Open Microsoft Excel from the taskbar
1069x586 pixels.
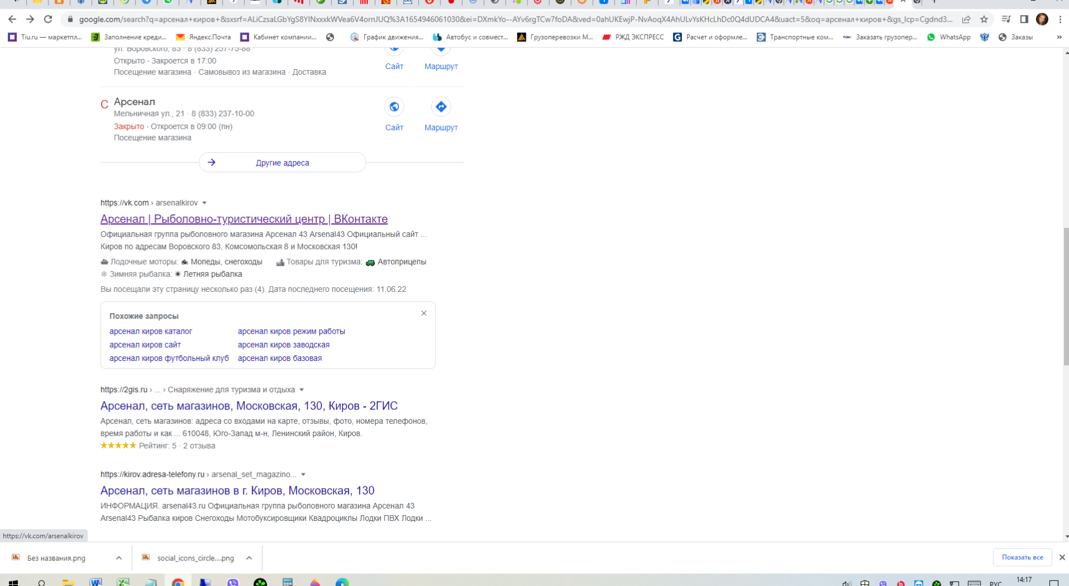point(123,583)
